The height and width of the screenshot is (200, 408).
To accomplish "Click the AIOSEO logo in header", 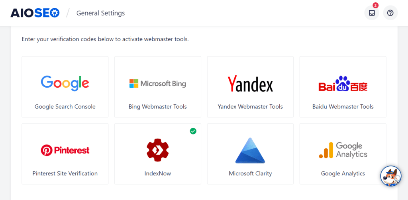I will [x=35, y=13].
